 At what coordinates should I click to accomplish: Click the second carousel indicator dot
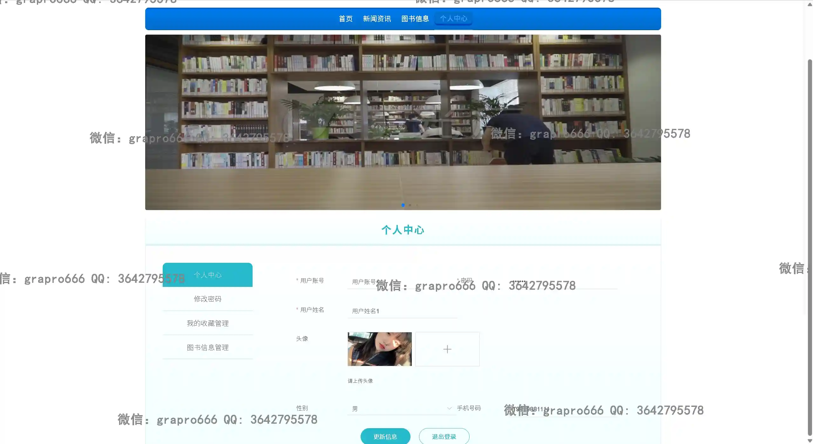(410, 205)
